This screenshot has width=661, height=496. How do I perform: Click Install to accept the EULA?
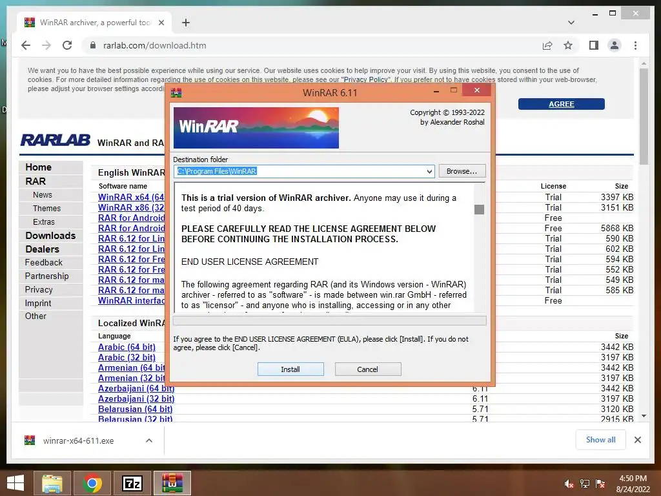(290, 369)
